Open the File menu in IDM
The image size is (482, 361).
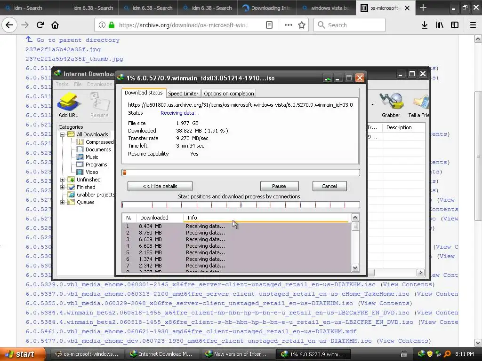[78, 84]
